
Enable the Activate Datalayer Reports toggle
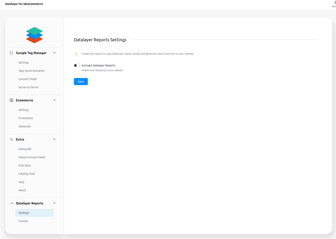[77, 65]
